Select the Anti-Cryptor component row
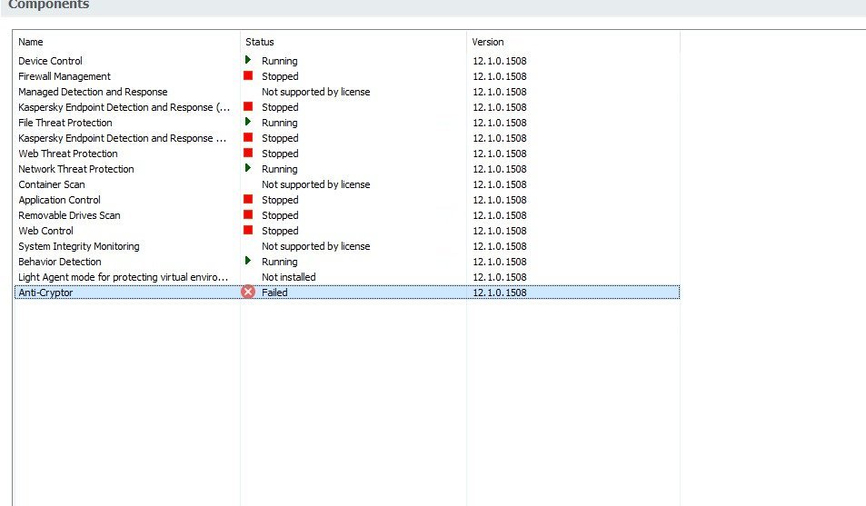The height and width of the screenshot is (506, 866). click(347, 293)
